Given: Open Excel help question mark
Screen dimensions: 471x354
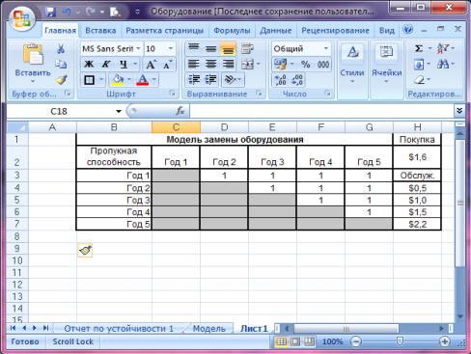Looking at the screenshot, I should click(407, 30).
